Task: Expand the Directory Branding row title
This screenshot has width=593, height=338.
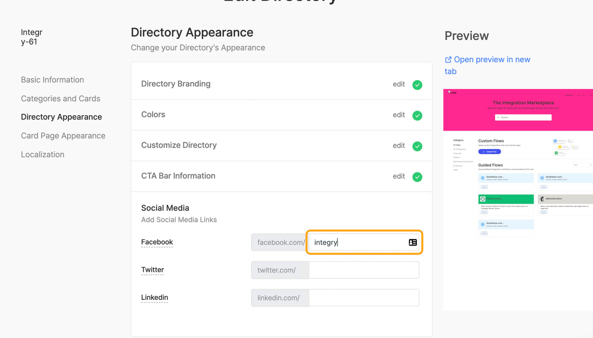Action: [176, 84]
